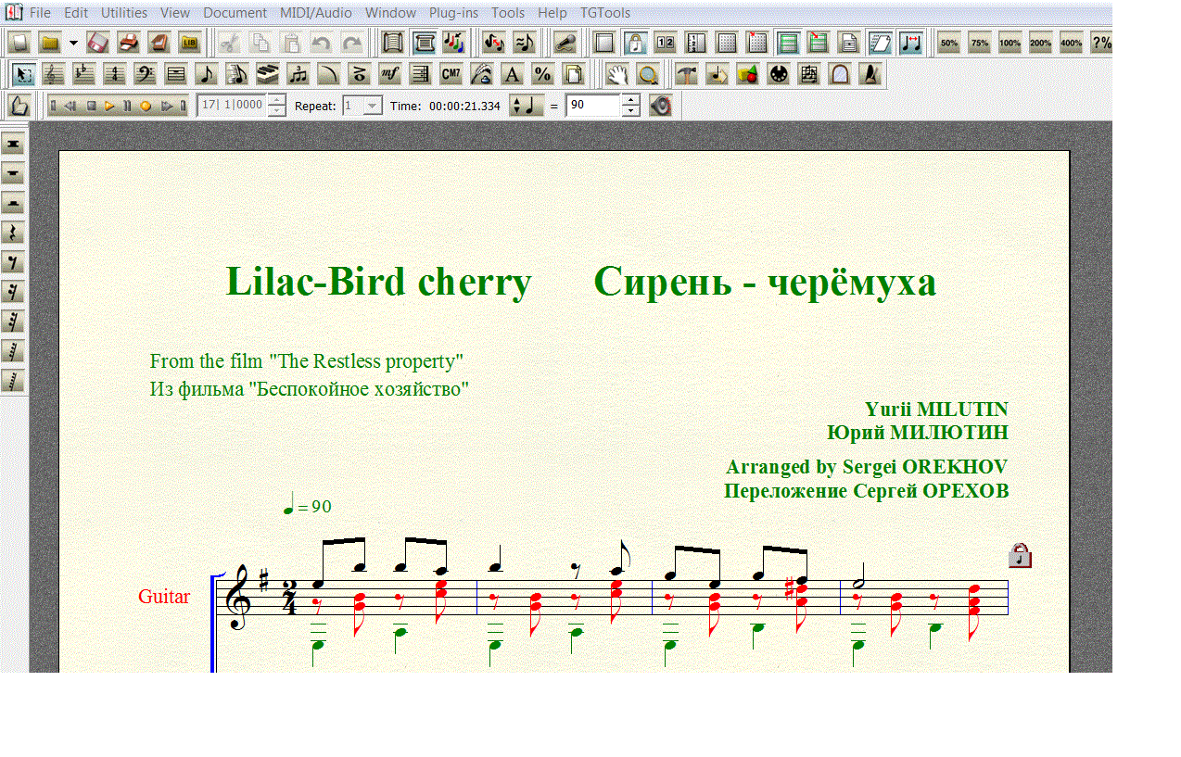This screenshot has height=757, width=1181.
Task: Open the Measure tool
Action: 176,74
